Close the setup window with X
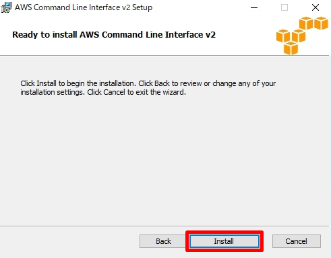Image resolution: width=331 pixels, height=258 pixels. click(315, 7)
